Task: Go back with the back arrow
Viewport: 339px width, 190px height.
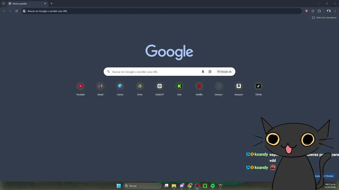Action: pos(4,11)
